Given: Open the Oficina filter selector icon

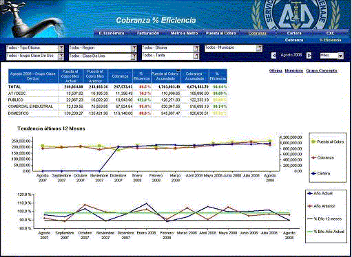Looking at the screenshot, I should coord(196,48).
